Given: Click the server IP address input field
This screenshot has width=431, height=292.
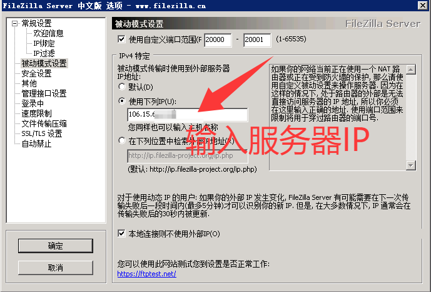Looking at the screenshot, I should coord(188,115).
